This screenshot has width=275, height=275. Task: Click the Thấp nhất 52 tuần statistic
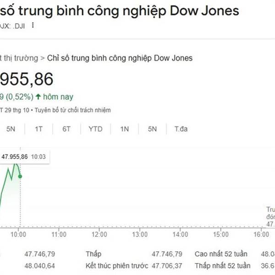(222, 266)
